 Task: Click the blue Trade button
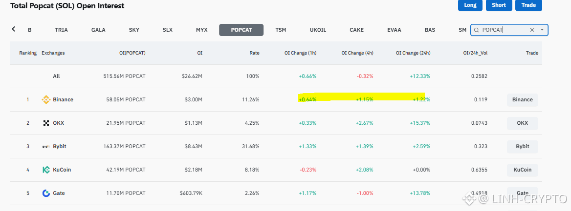point(528,5)
